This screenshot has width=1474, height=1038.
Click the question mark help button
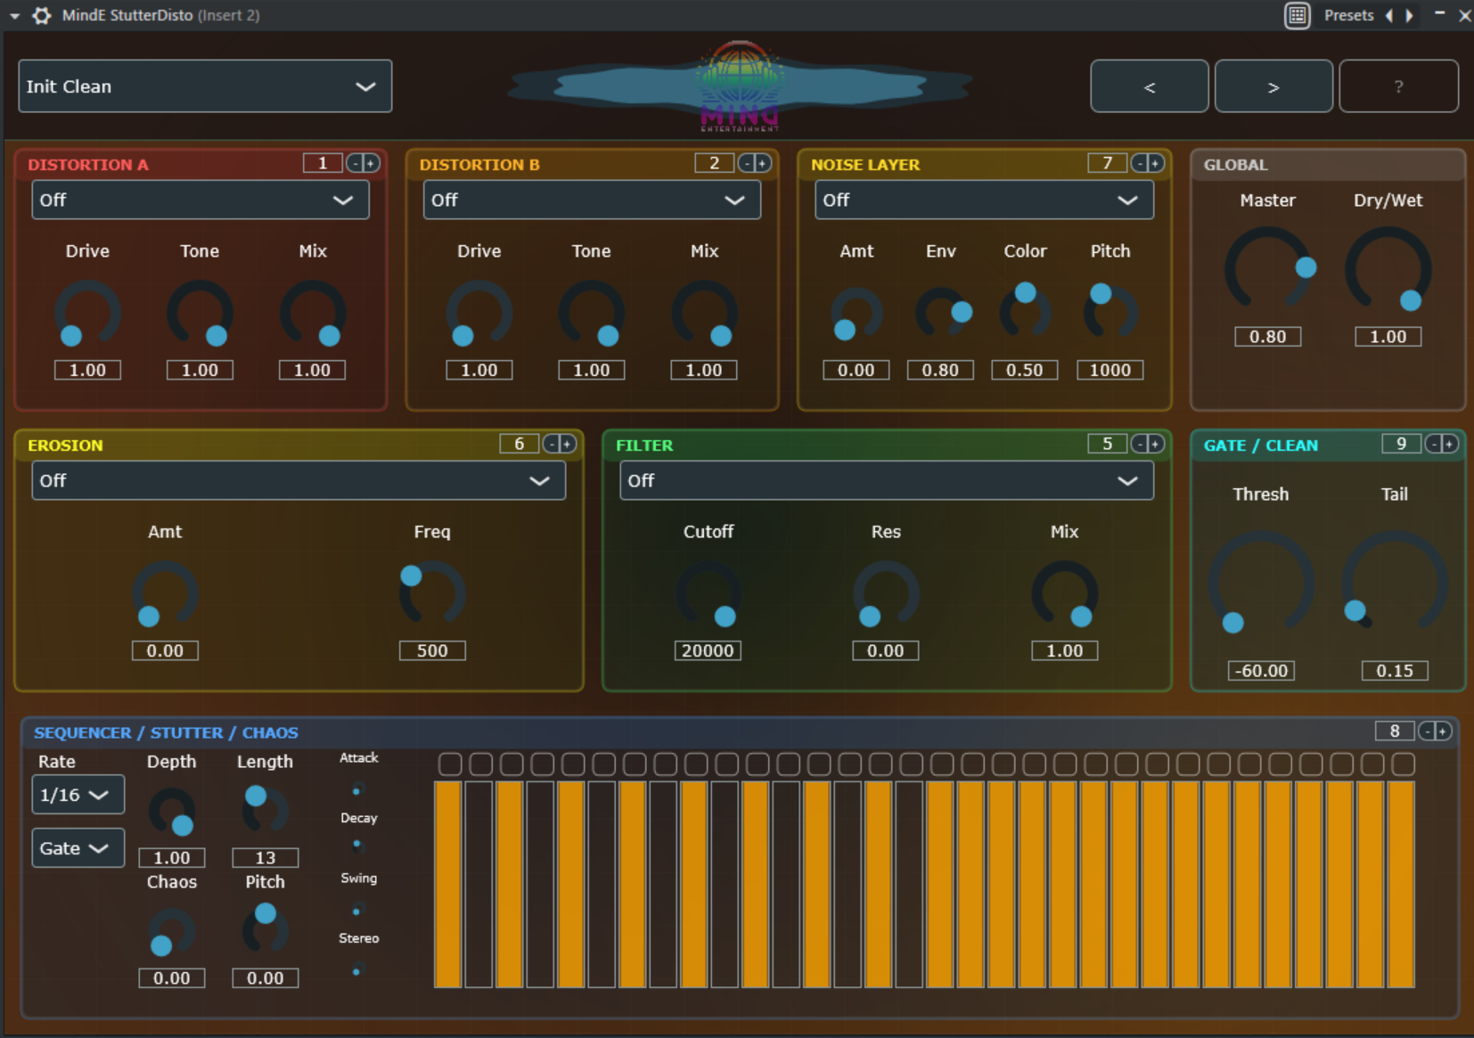click(x=1397, y=86)
